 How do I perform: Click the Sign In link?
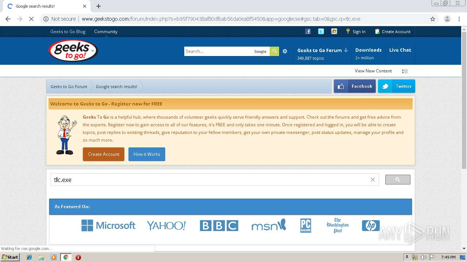tap(356, 32)
